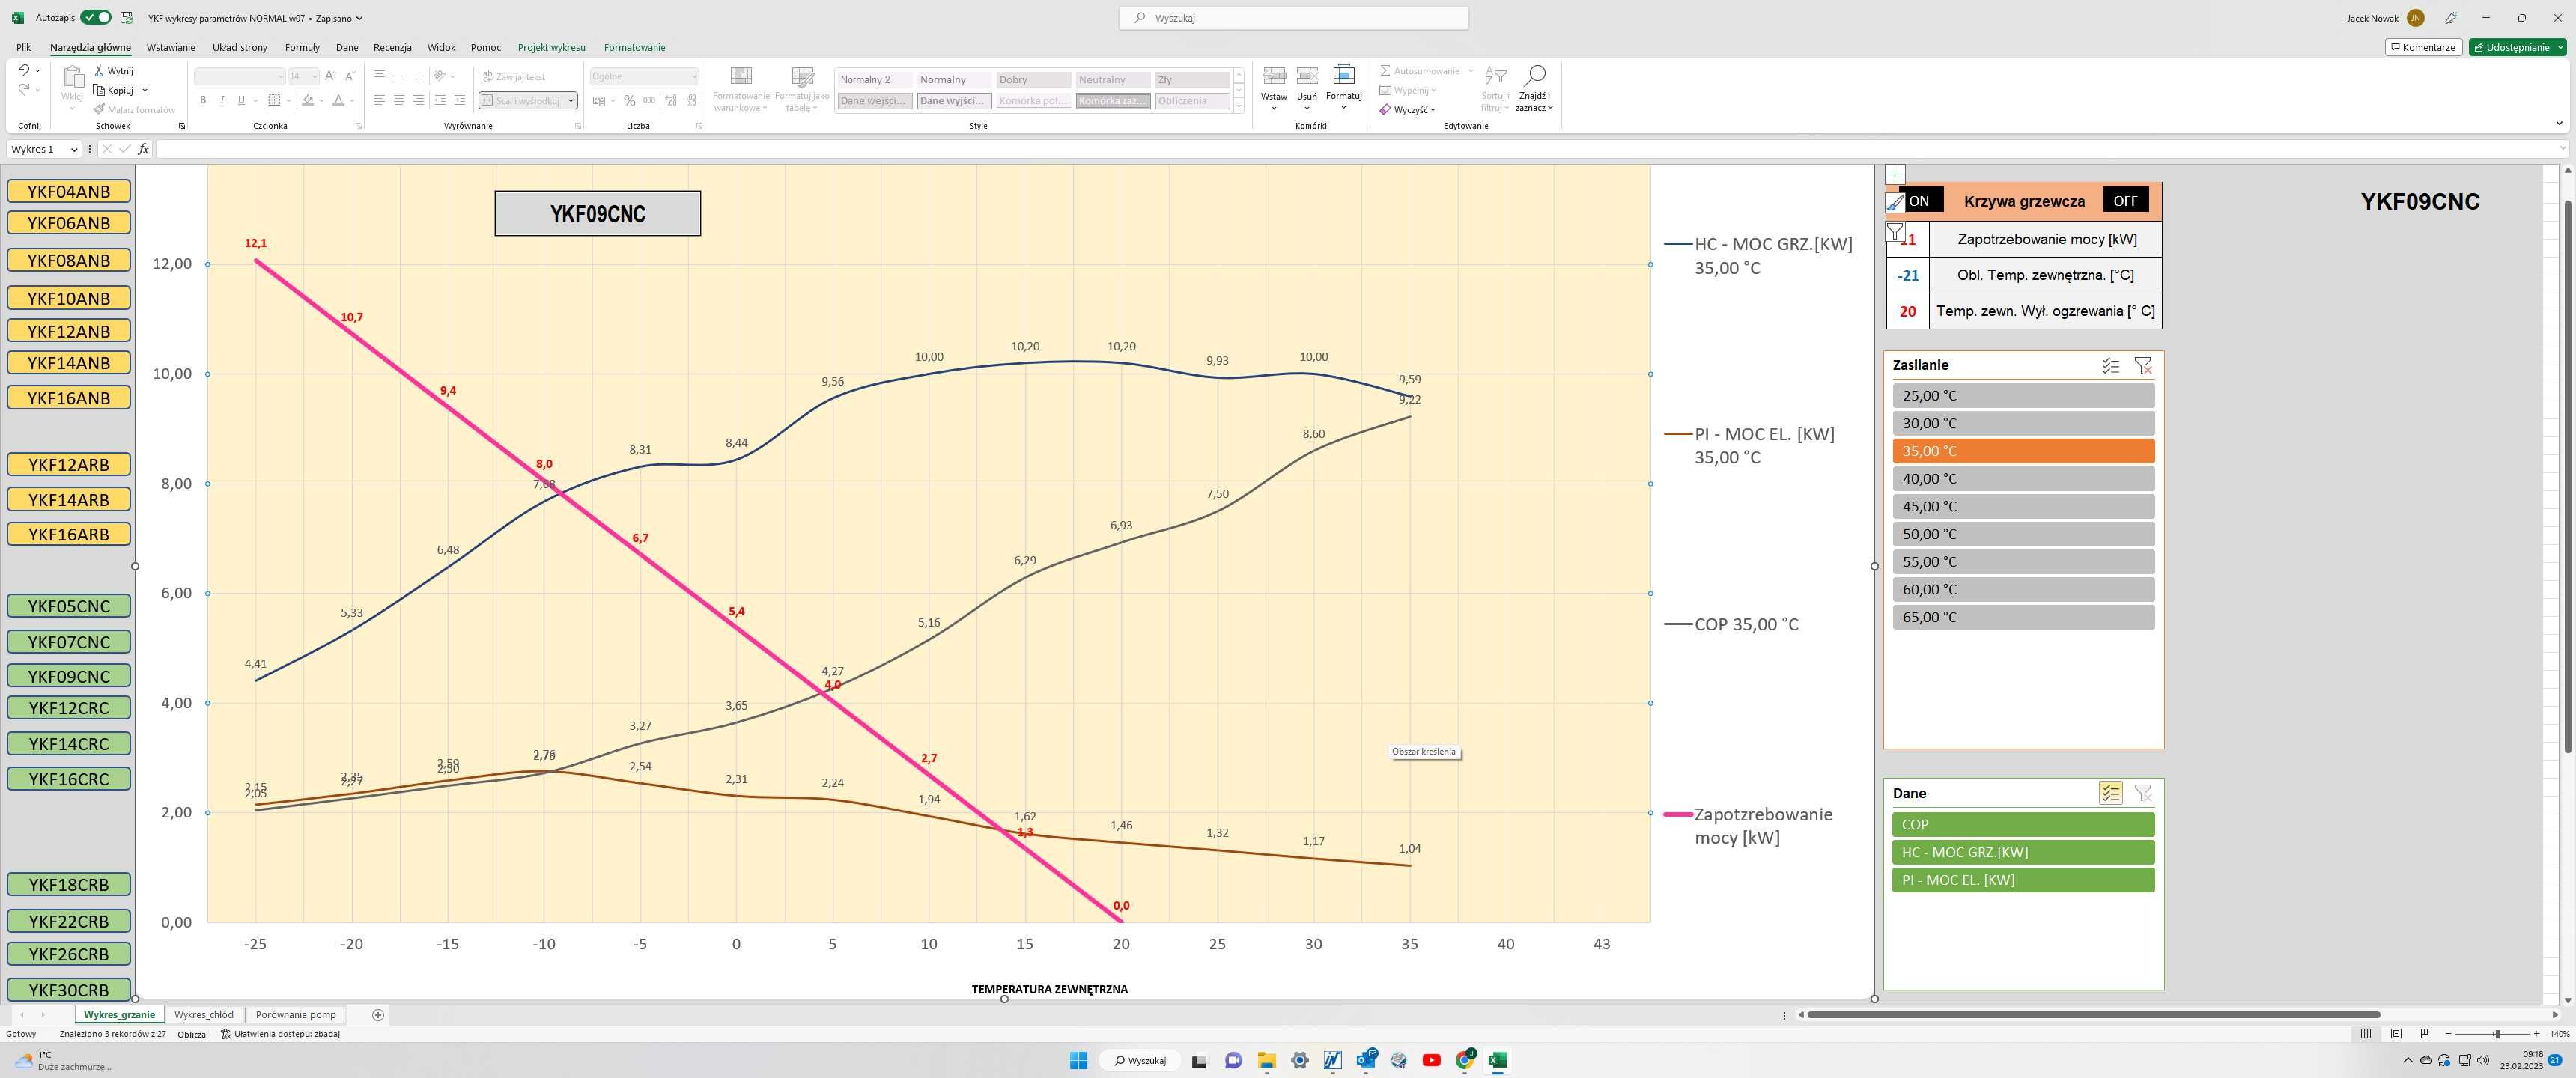Toggle COP item in Dane slicer

(x=2023, y=825)
